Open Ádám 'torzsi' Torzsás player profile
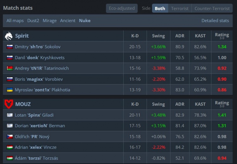Image resolution: width=237 pixels, height=164 pixels. point(36,158)
